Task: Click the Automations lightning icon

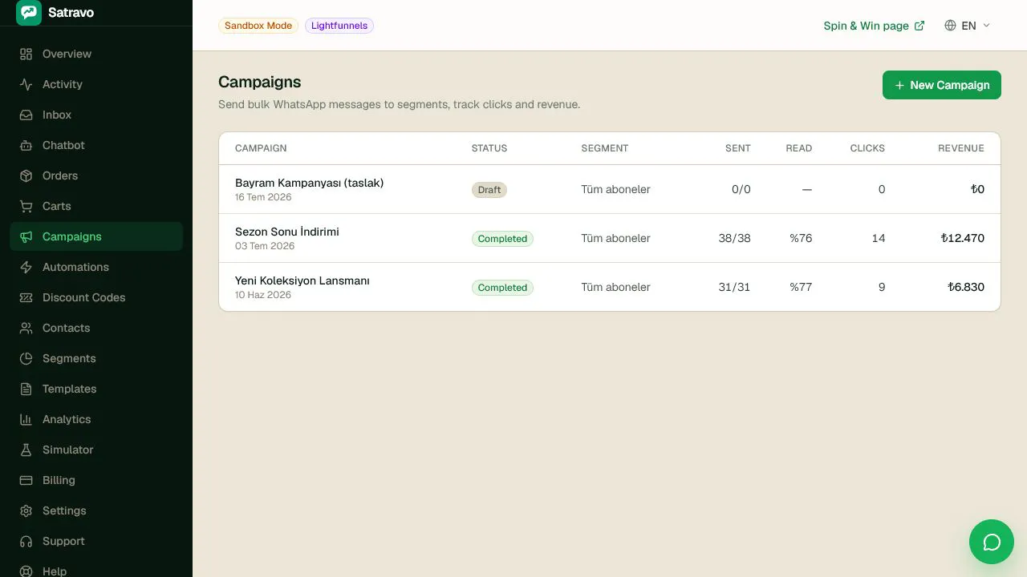Action: (x=26, y=267)
